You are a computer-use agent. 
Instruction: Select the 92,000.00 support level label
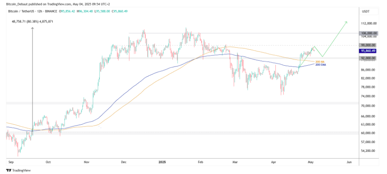click(369, 58)
